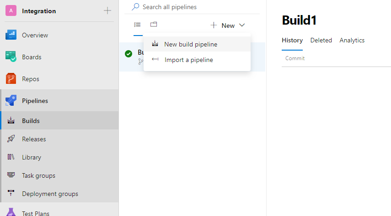The height and width of the screenshot is (216, 391).
Task: Switch to folder view of pipelines
Action: (x=154, y=25)
